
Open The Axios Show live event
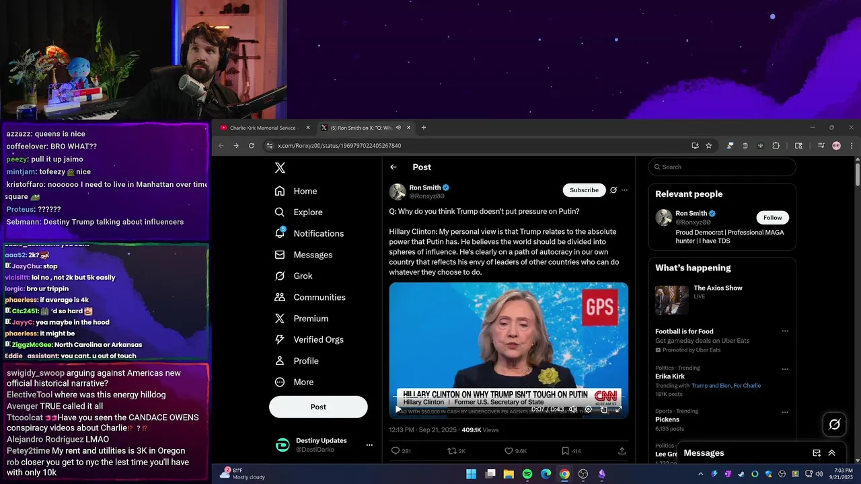coord(722,300)
